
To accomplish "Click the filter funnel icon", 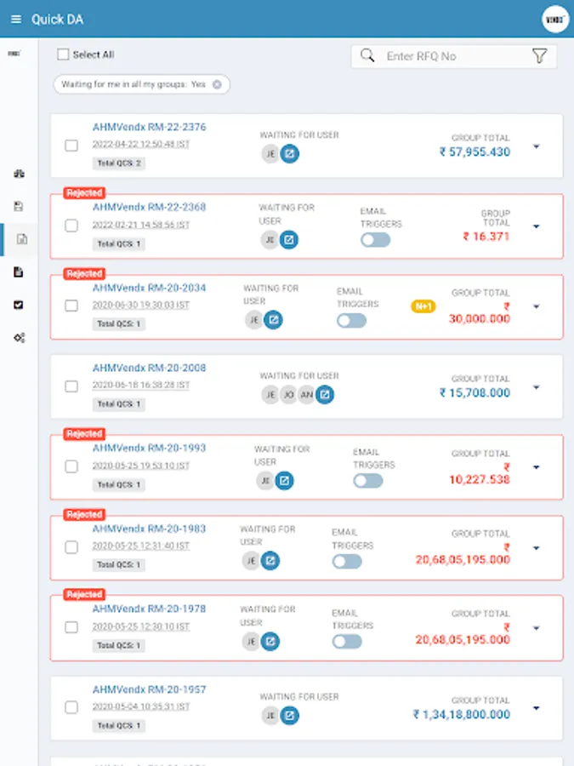I will (539, 56).
